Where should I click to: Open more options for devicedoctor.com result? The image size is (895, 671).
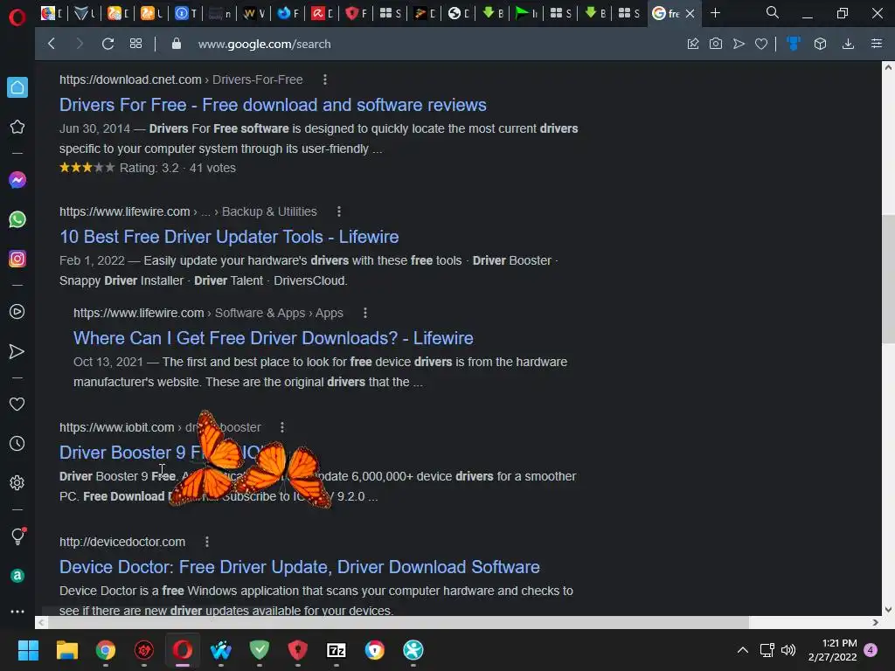[x=206, y=542]
